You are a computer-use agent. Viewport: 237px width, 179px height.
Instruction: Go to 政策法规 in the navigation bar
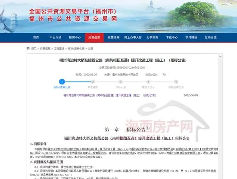click(x=113, y=38)
